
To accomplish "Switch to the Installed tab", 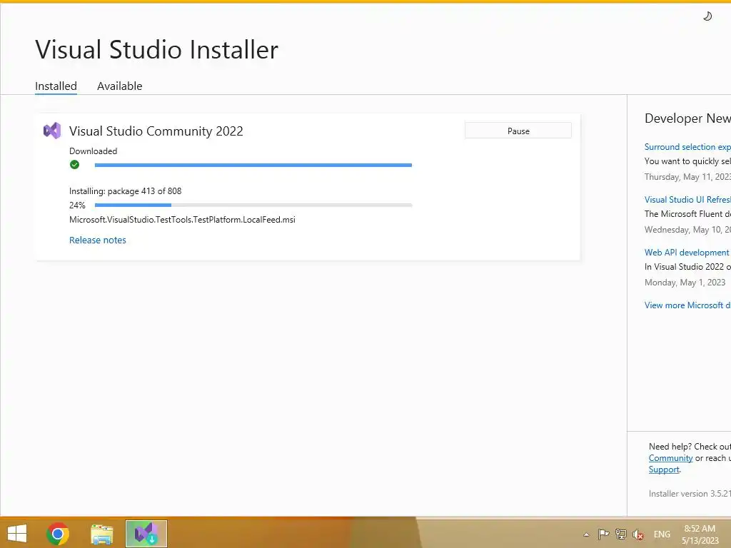I will 56,86.
